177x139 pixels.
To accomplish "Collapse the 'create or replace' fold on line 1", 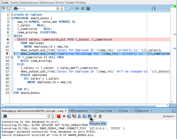I will click(12, 15).
